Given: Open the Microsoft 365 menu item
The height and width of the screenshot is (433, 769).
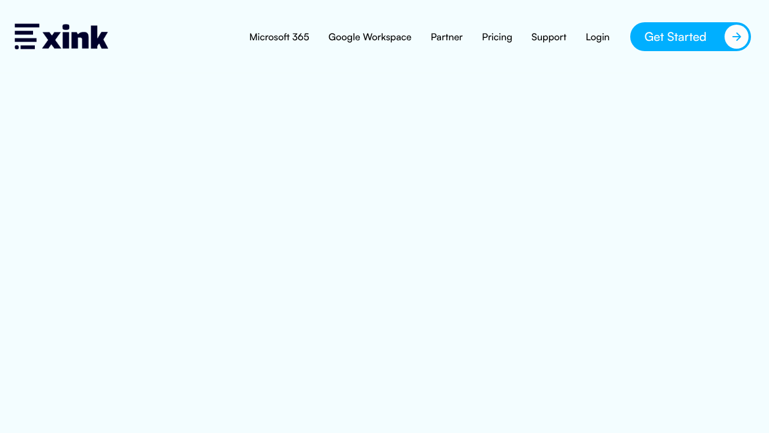Looking at the screenshot, I should 279,37.
